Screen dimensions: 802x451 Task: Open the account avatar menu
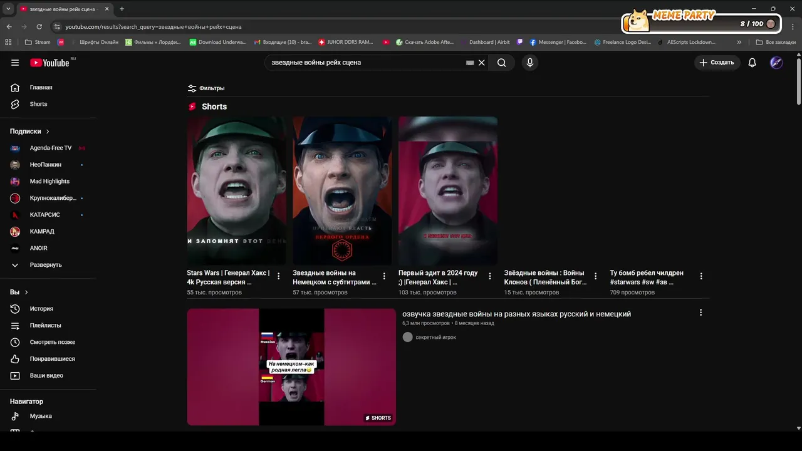point(776,63)
